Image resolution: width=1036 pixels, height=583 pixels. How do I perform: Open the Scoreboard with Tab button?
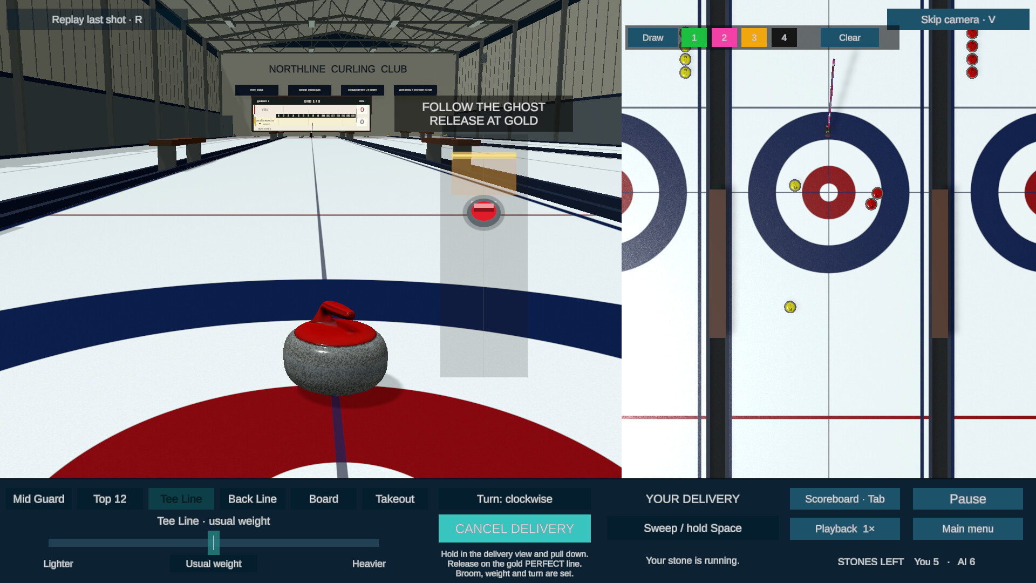coord(845,499)
